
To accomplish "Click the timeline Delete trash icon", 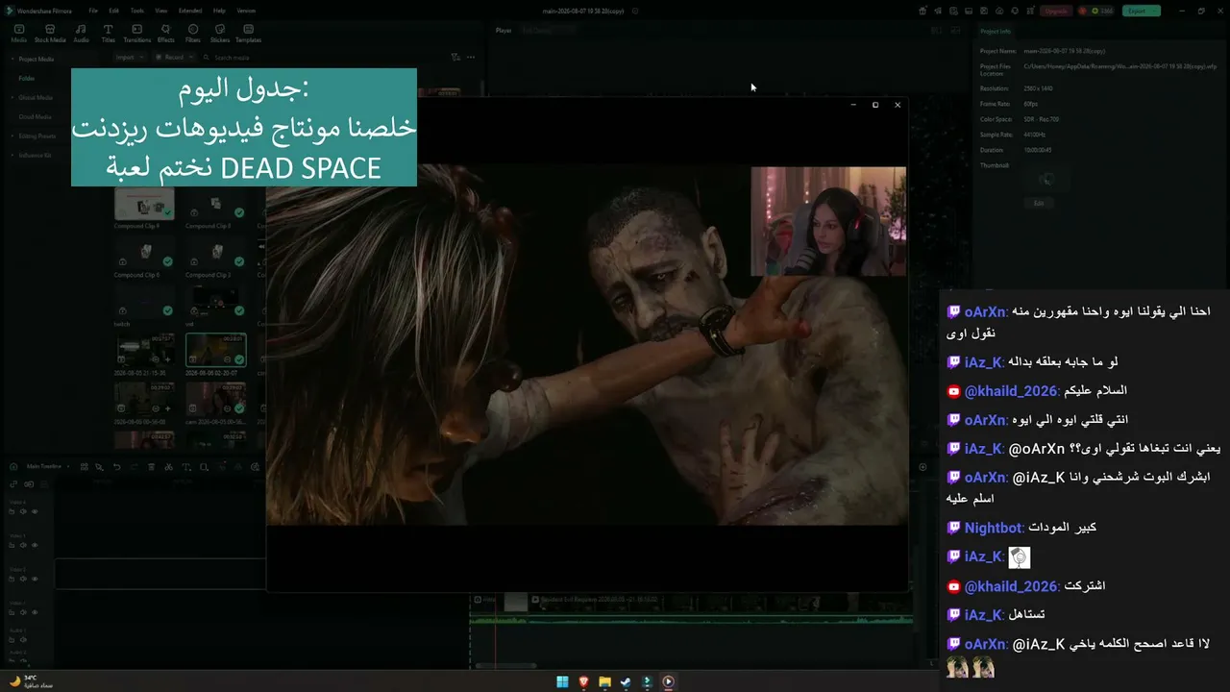I will coord(151,467).
